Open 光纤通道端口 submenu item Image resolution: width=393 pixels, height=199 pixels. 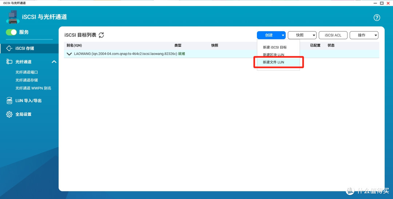[27, 72]
